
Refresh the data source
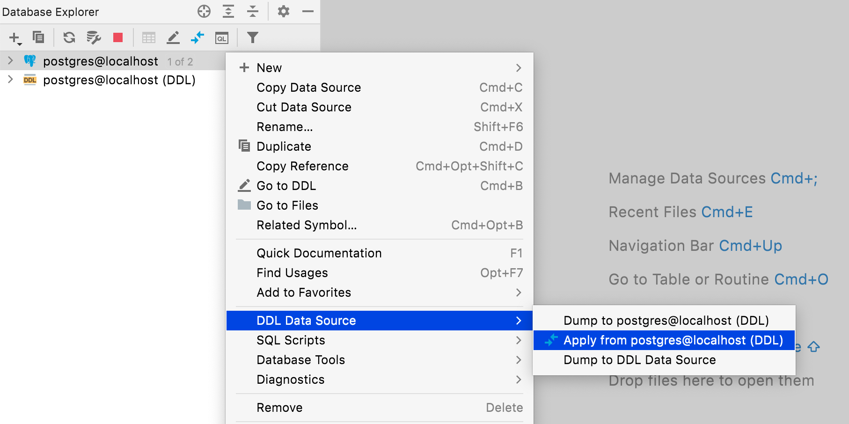tap(69, 37)
